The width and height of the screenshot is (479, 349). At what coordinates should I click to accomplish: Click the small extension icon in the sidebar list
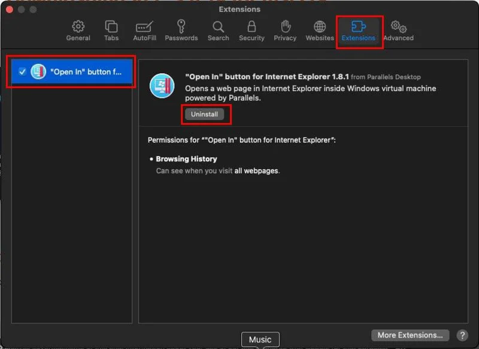(38, 72)
